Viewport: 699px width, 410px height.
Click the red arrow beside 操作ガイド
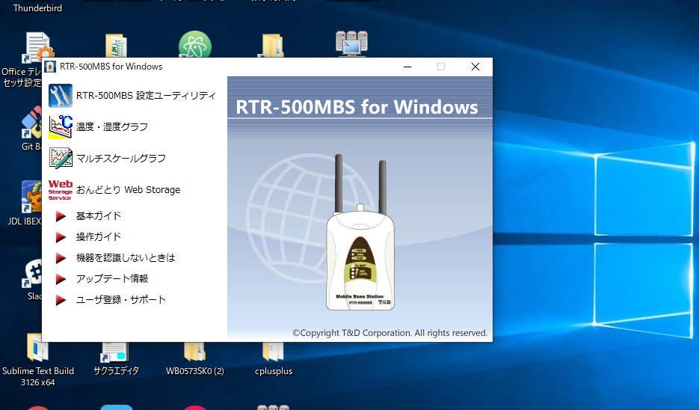point(61,237)
